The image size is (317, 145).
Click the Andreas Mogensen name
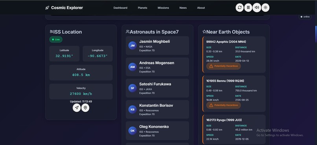click(157, 63)
